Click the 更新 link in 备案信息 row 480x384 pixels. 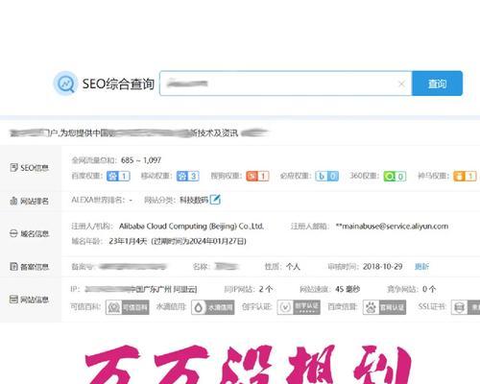tap(421, 266)
